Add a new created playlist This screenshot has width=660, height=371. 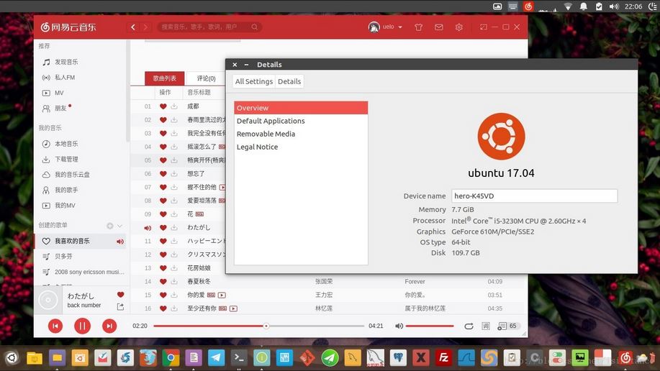(110, 226)
